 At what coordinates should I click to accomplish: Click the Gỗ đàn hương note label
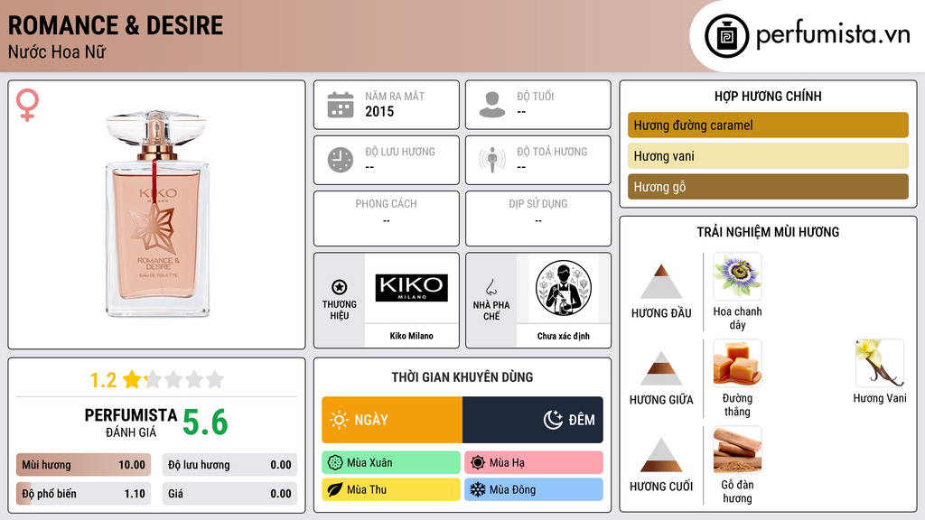[x=737, y=491]
